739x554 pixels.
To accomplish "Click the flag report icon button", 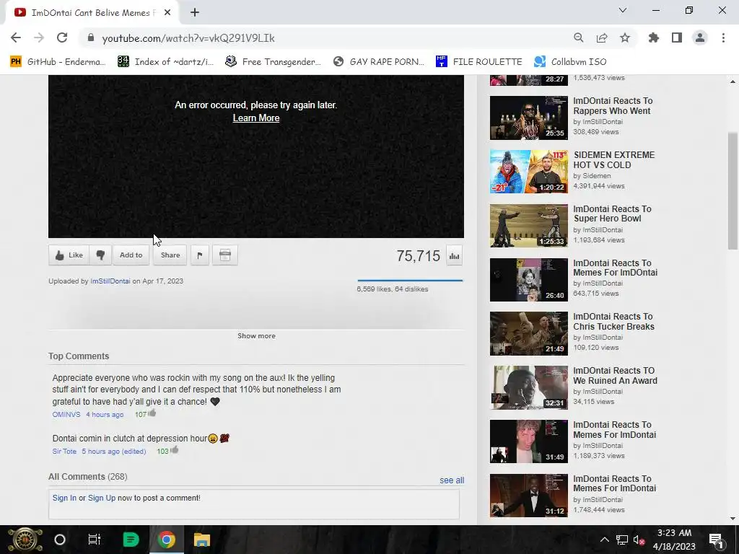I will pyautogui.click(x=200, y=255).
